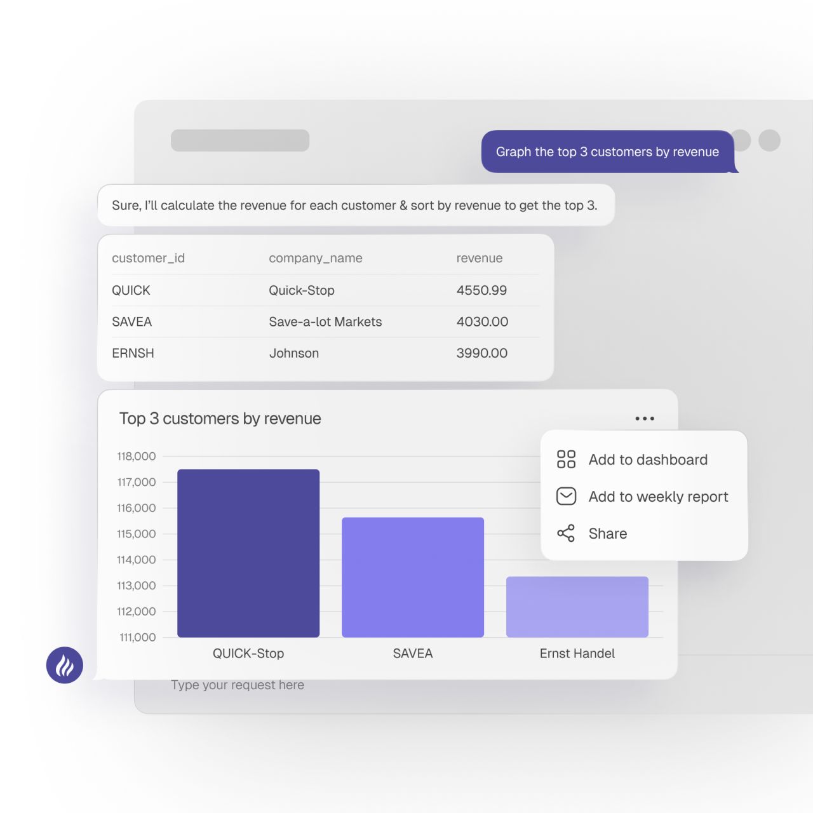Click the Save-a-lot Markets cell

click(325, 322)
